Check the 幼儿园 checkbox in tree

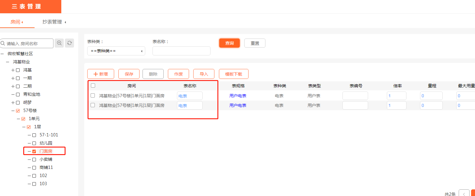[34, 143]
